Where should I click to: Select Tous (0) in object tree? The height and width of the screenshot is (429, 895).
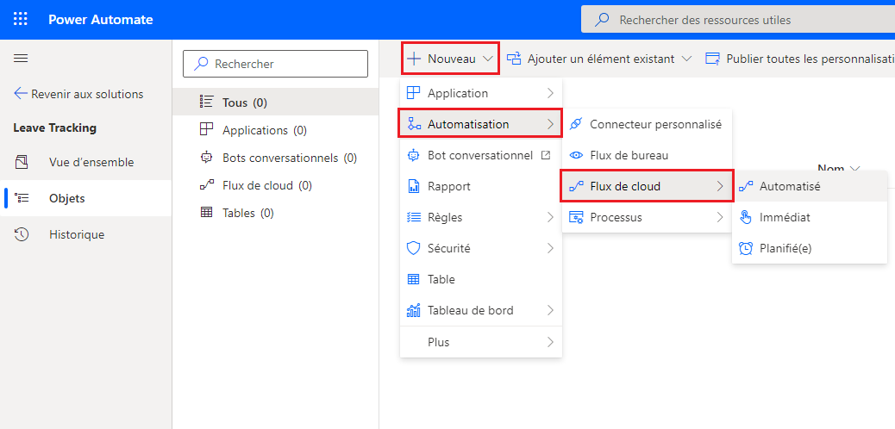[276, 103]
